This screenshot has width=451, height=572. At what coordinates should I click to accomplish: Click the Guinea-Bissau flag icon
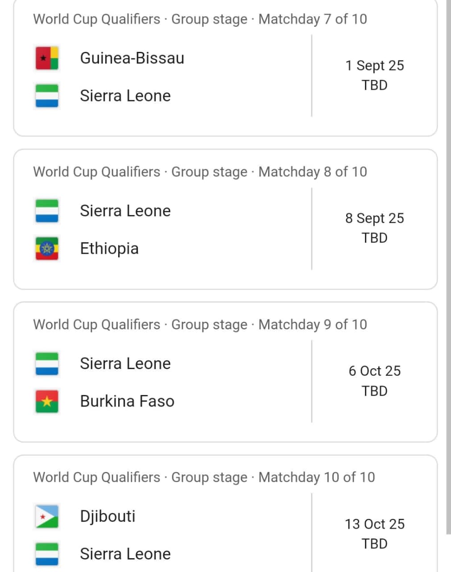47,58
